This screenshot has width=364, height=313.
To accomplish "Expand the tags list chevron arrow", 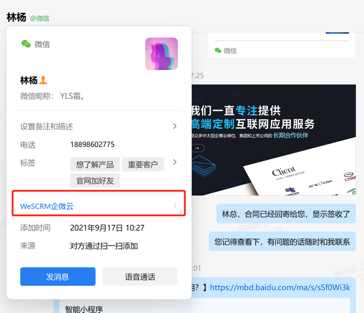I will point(175,162).
